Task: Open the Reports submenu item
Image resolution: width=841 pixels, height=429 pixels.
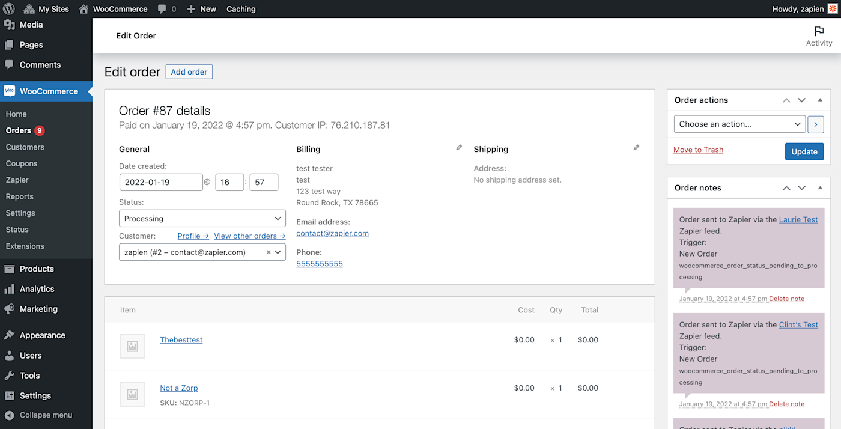Action: coord(19,196)
